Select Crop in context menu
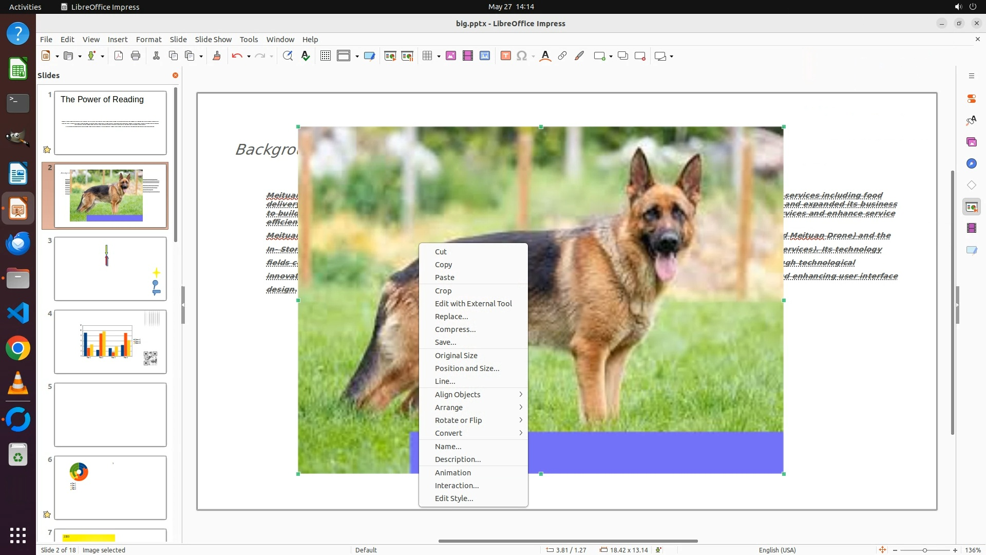The width and height of the screenshot is (986, 555). pyautogui.click(x=443, y=291)
